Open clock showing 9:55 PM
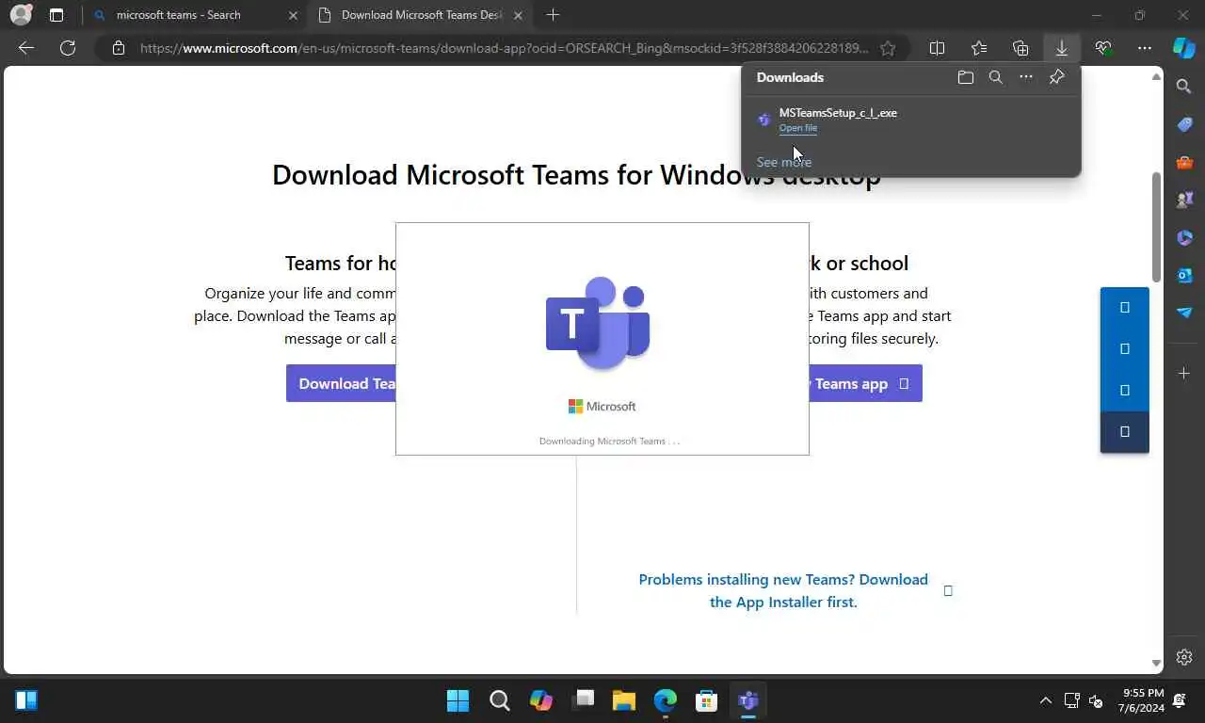 tap(1141, 700)
